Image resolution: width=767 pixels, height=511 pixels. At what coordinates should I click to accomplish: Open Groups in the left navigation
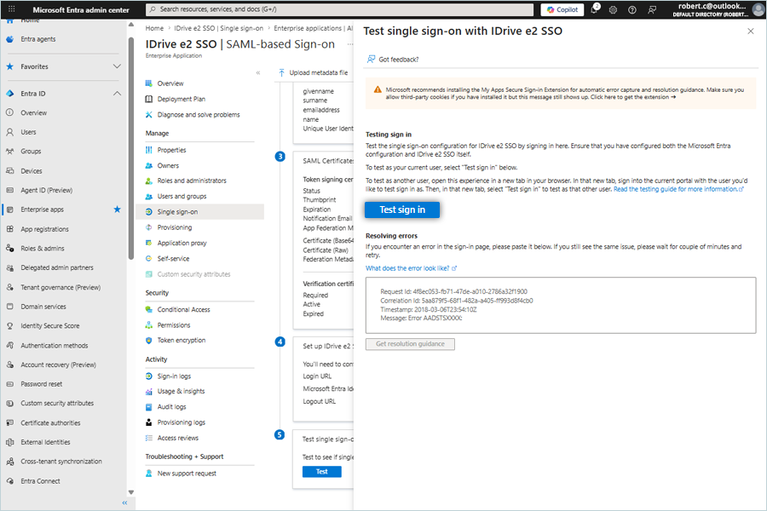click(31, 152)
